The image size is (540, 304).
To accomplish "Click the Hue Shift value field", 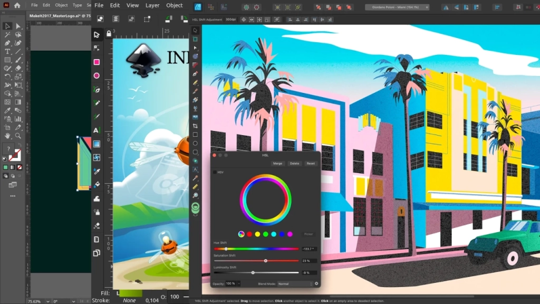I will 308,249.
